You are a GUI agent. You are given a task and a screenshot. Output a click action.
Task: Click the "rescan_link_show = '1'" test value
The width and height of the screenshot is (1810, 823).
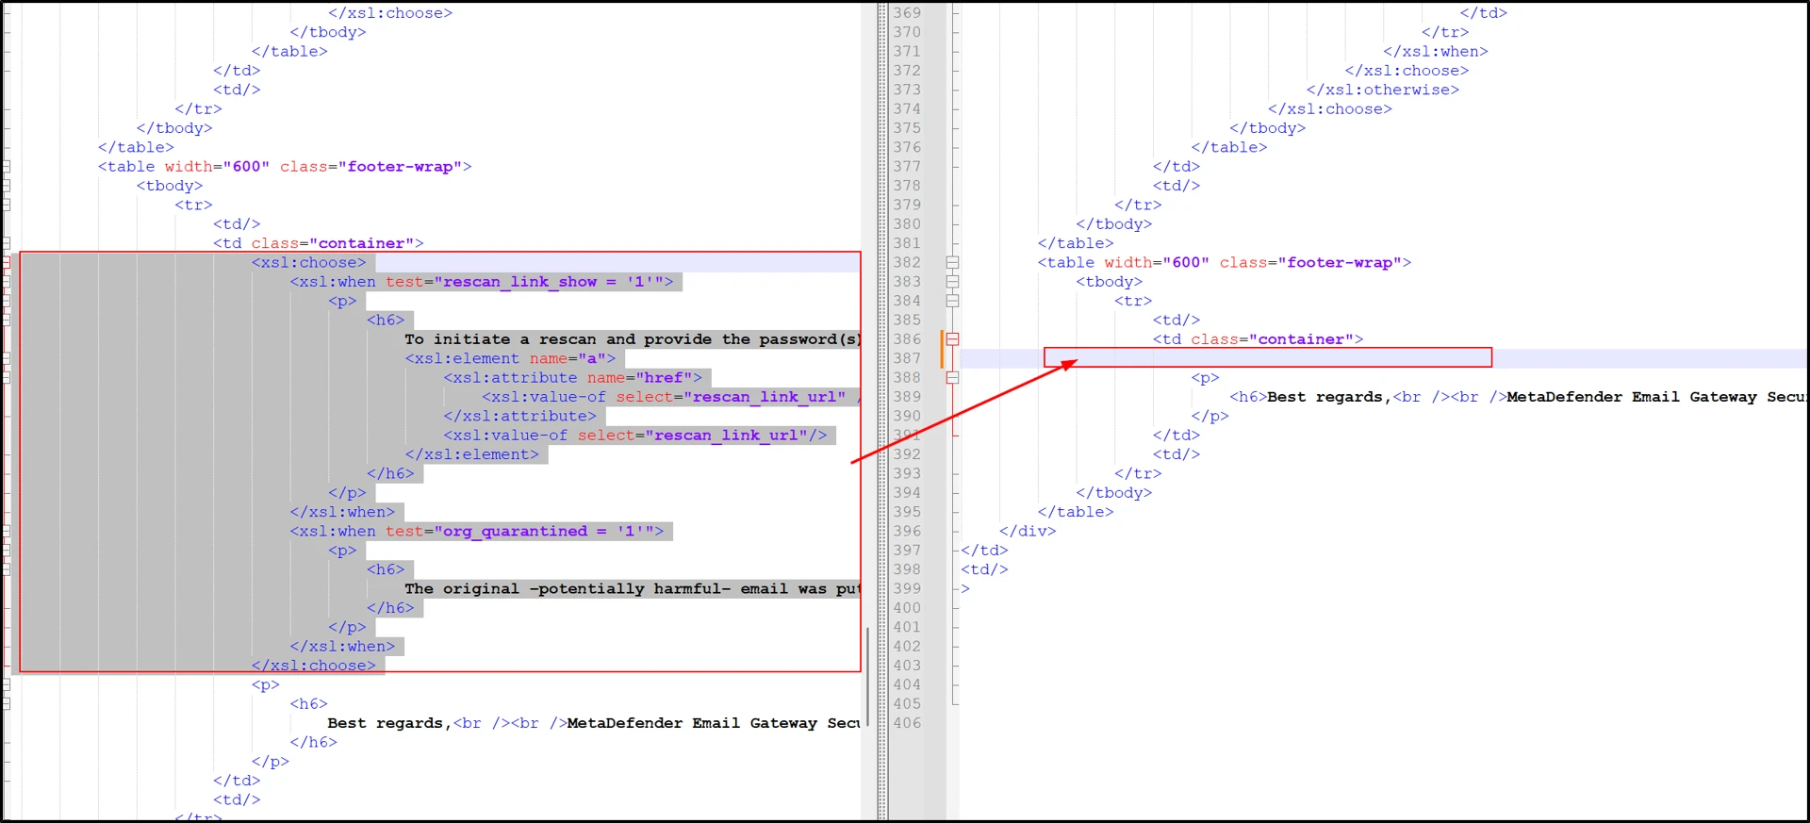pyautogui.click(x=553, y=282)
